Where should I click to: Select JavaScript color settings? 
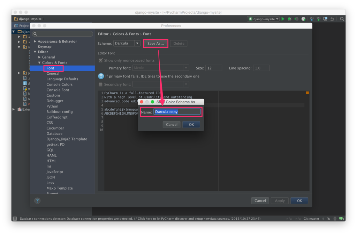[55, 172]
